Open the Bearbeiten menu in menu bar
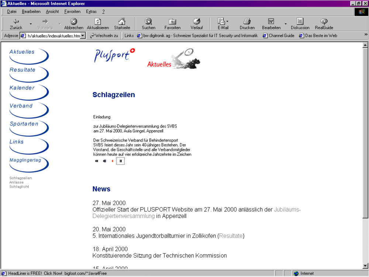The width and height of the screenshot is (369, 277). 31,11
